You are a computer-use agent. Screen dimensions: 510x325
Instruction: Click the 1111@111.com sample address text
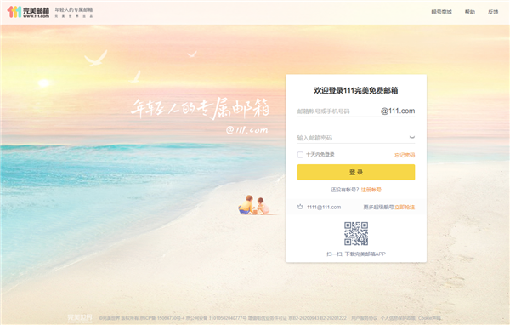(x=324, y=207)
